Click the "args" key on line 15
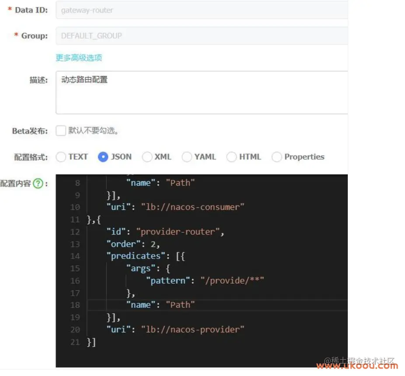This screenshot has height=376, width=405. 141,269
